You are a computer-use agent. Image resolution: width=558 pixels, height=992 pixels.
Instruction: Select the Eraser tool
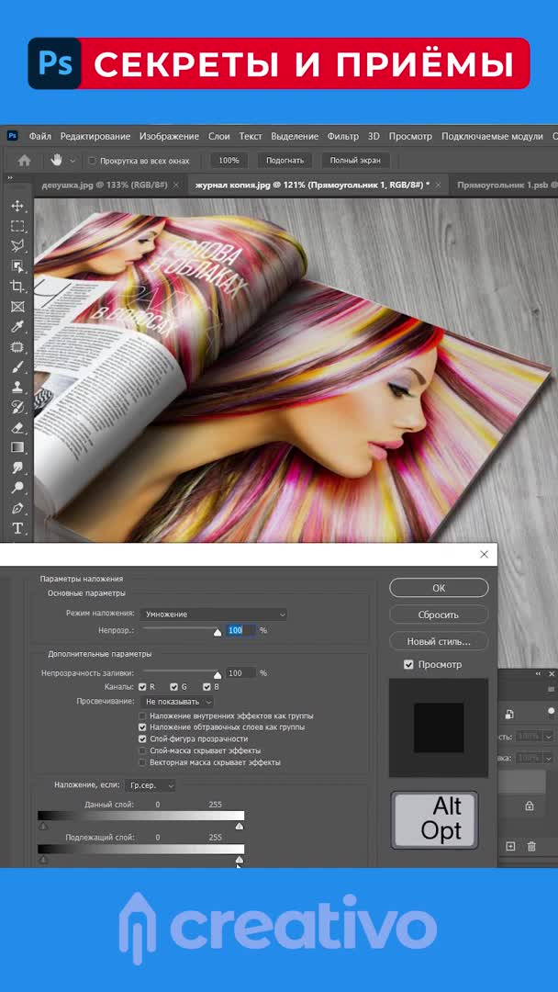pyautogui.click(x=17, y=427)
